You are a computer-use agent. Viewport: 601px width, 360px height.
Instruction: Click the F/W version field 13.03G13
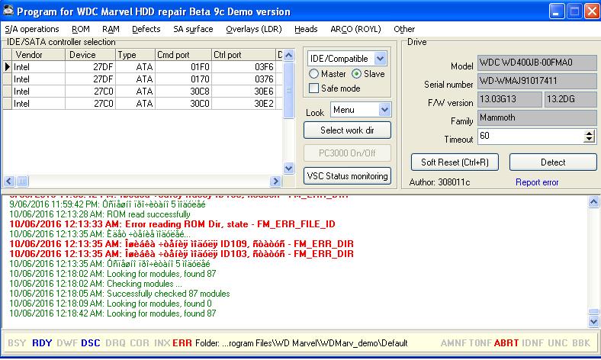tap(509, 99)
